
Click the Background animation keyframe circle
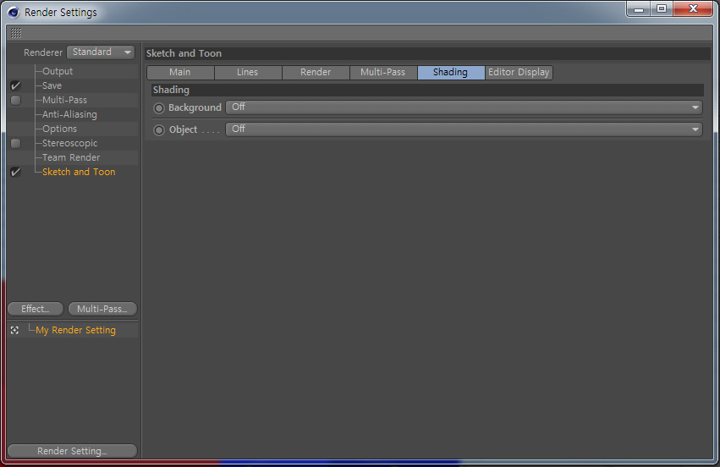point(159,108)
